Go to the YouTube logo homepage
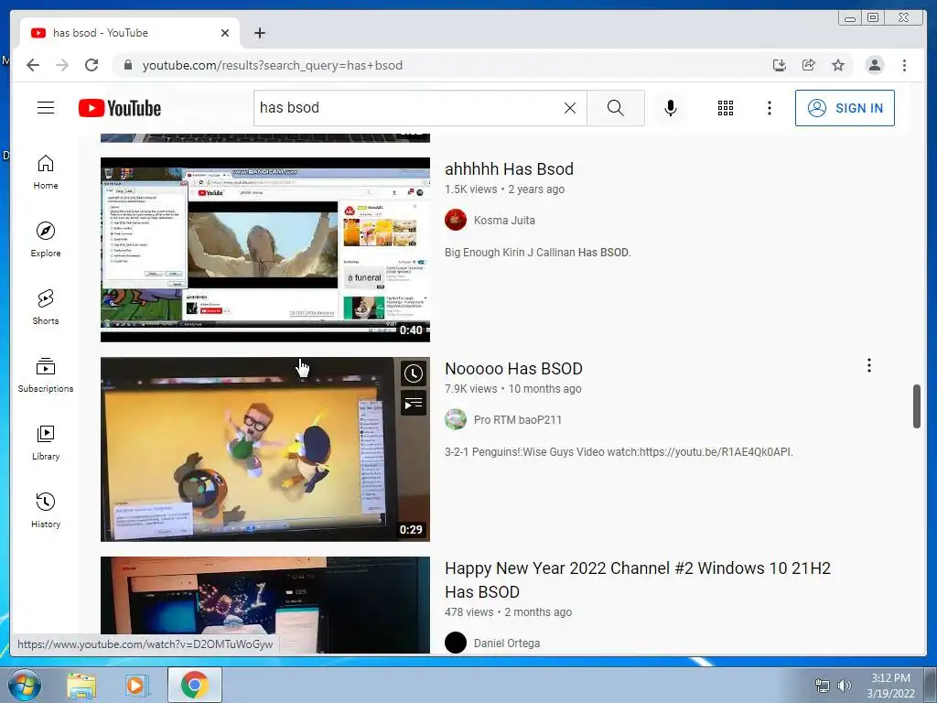Image resolution: width=937 pixels, height=703 pixels. pyautogui.click(x=120, y=108)
